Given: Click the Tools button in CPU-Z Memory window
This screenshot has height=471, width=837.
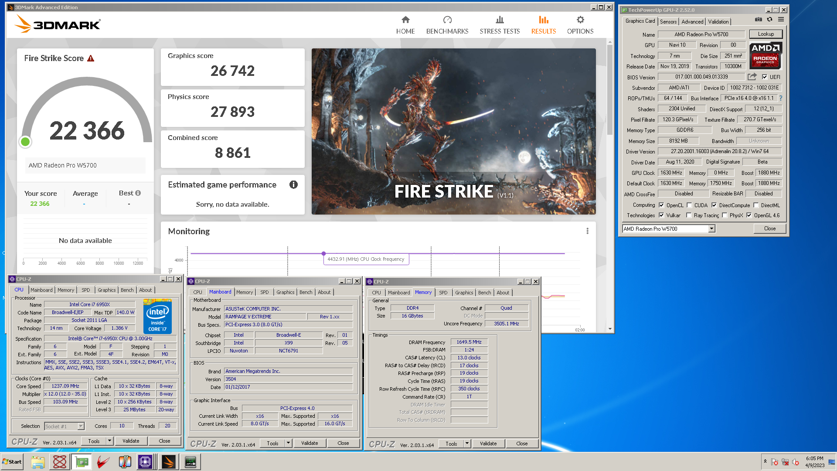Looking at the screenshot, I should click(x=451, y=444).
